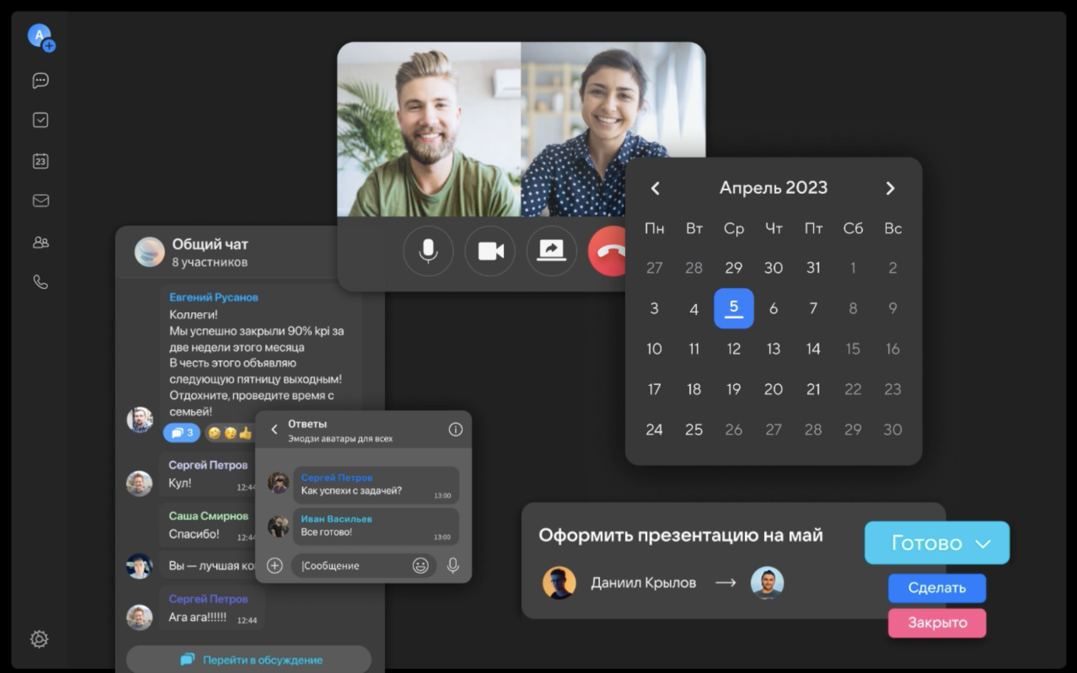1077x673 pixels.
Task: Open the contacts people icon in sidebar
Action: pos(41,242)
